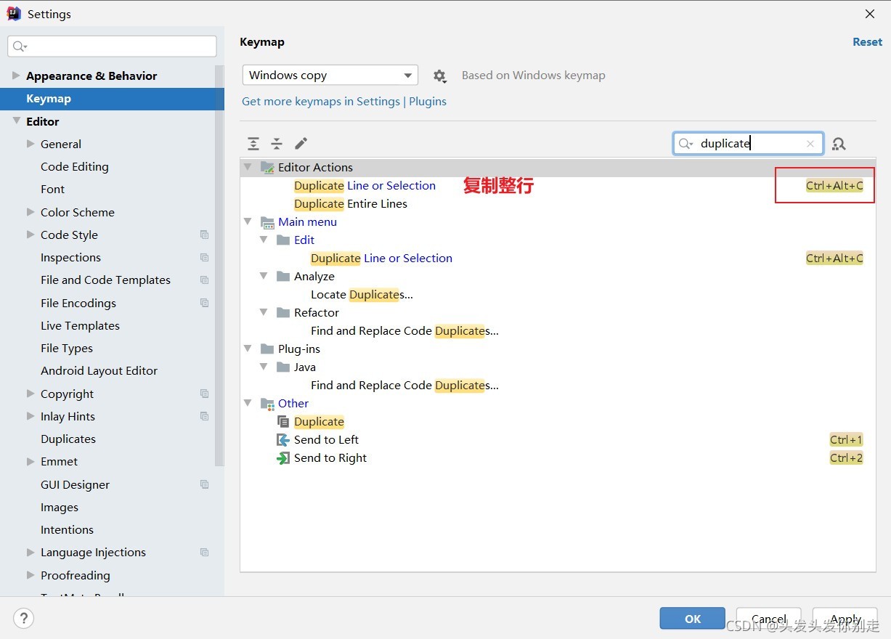Click the Collapse All icon in keymap toolbar
891x639 pixels.
(277, 144)
